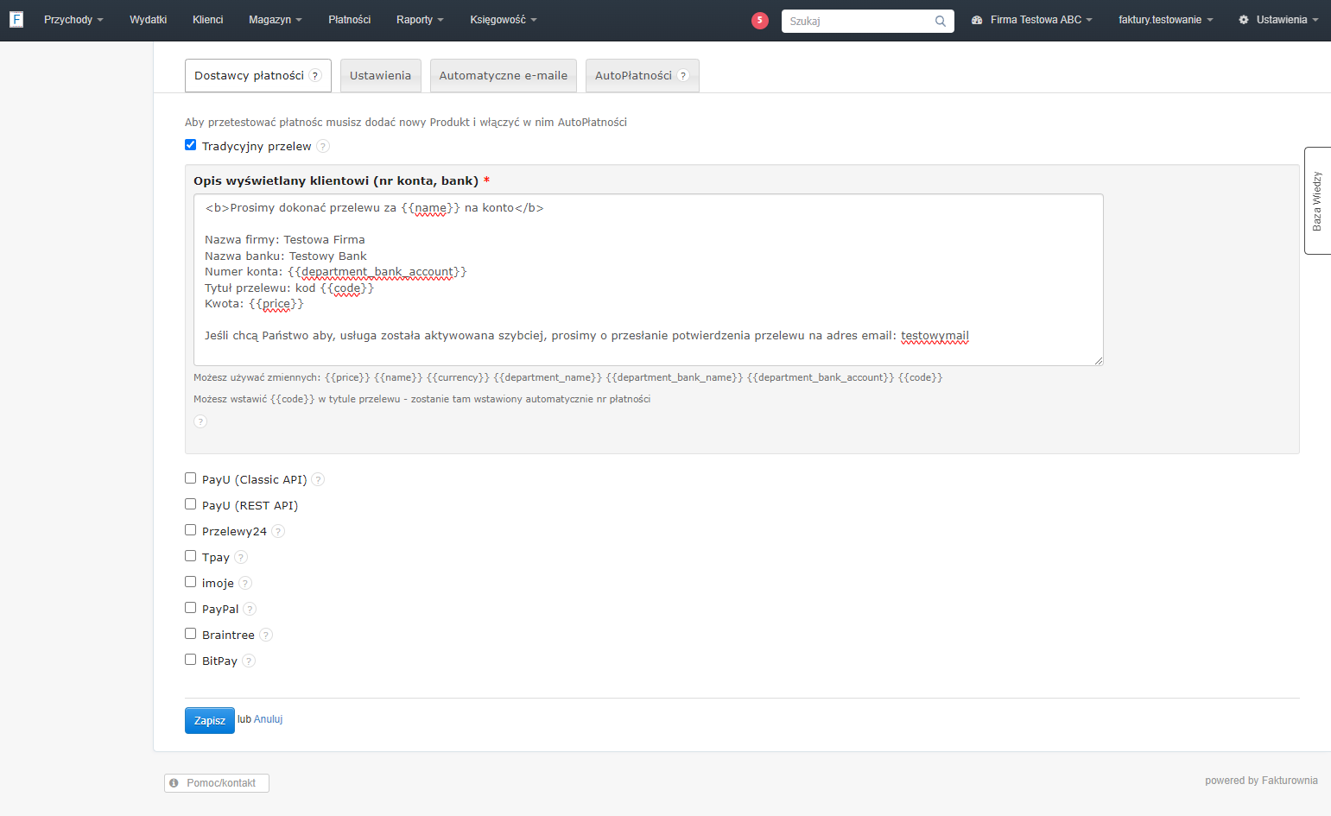This screenshot has height=816, width=1331.
Task: Click the Fakturownia logo icon
Action: click(16, 19)
